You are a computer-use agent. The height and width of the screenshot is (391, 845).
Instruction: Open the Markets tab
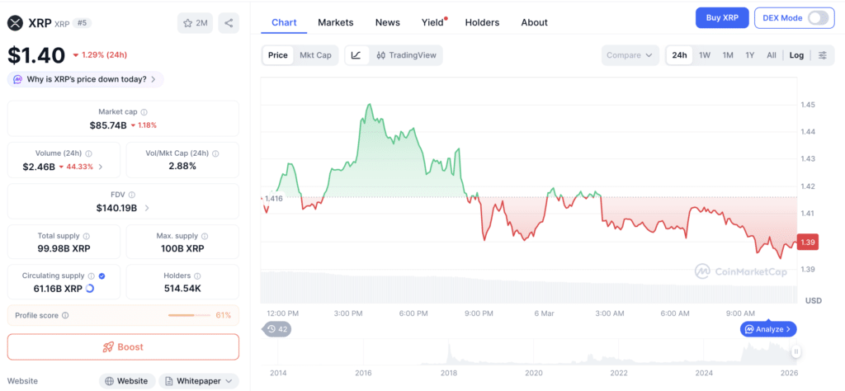(336, 22)
